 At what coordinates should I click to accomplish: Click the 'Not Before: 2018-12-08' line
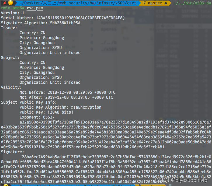pos(67,93)
